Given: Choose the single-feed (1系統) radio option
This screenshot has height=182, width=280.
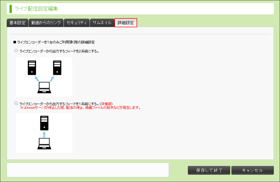Looking at the screenshot, I should click(x=16, y=103).
